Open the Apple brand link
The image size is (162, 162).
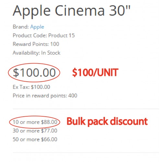[x=37, y=27]
